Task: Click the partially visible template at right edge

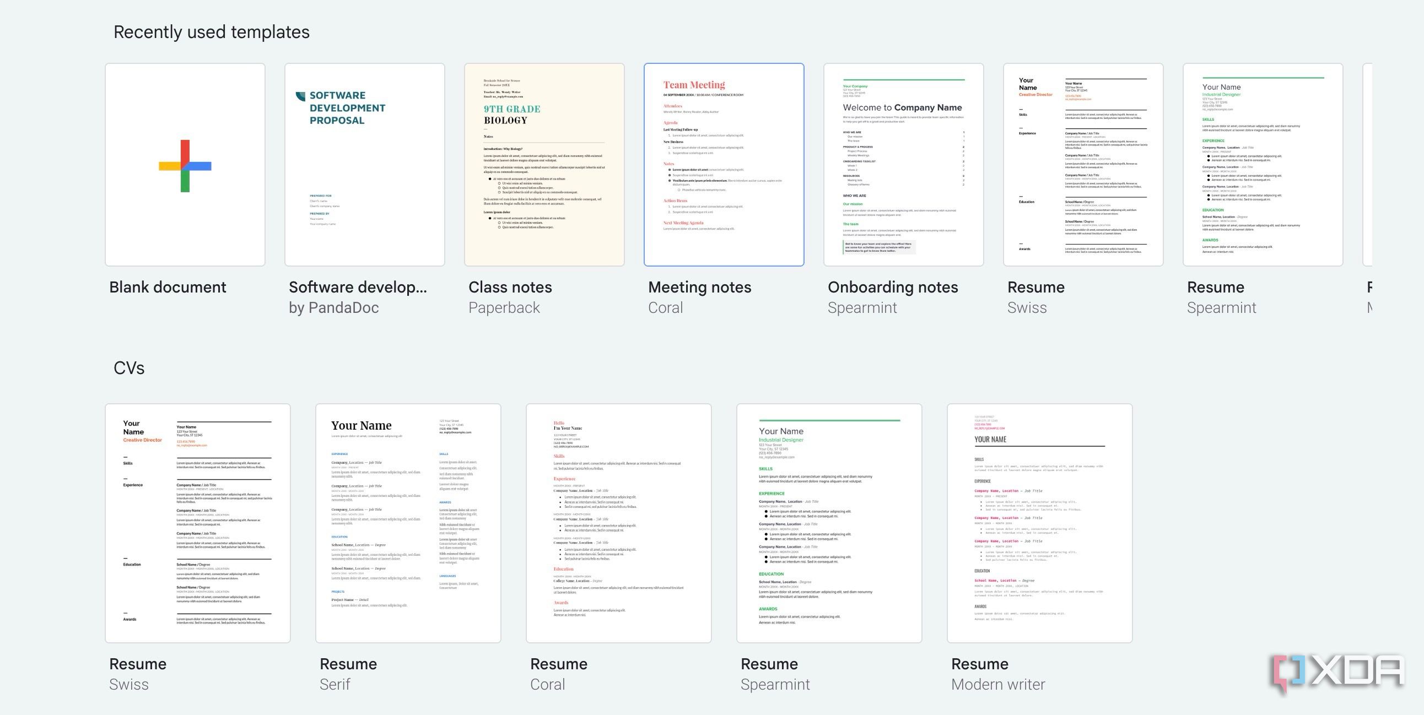Action: point(1367,165)
